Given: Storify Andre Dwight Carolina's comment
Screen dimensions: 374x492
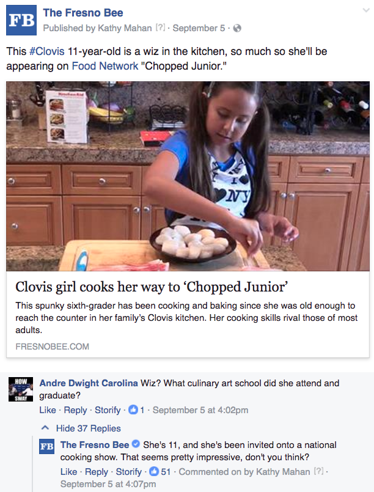Looking at the screenshot, I should [x=108, y=410].
